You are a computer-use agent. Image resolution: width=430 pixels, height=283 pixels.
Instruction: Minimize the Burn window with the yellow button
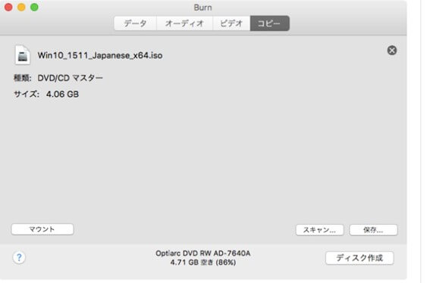coord(21,7)
